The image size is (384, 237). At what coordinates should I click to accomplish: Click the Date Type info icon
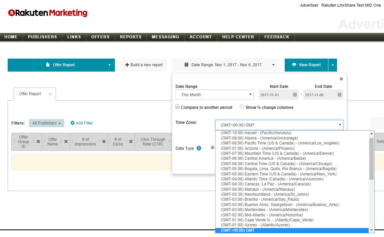pyautogui.click(x=199, y=148)
